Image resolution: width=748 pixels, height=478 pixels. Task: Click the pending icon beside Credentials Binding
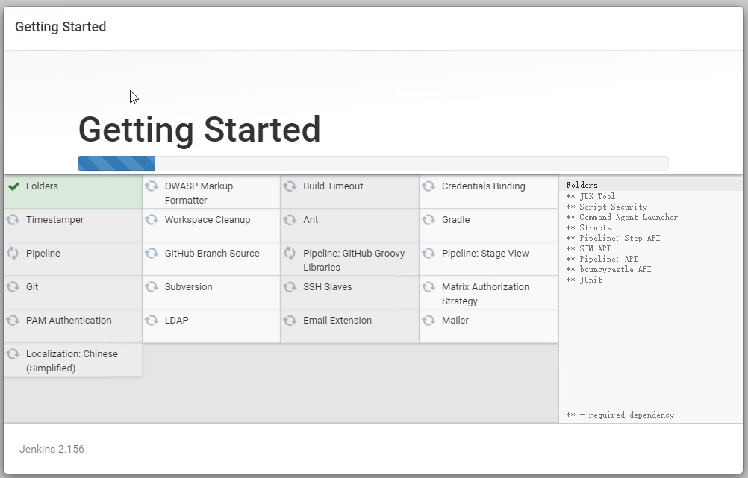(x=428, y=186)
